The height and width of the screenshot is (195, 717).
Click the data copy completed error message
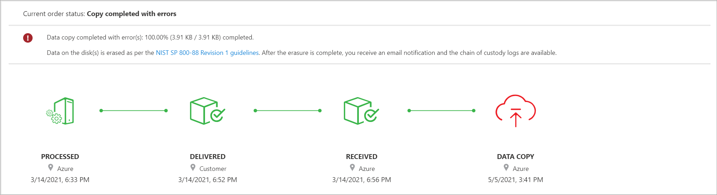point(150,37)
